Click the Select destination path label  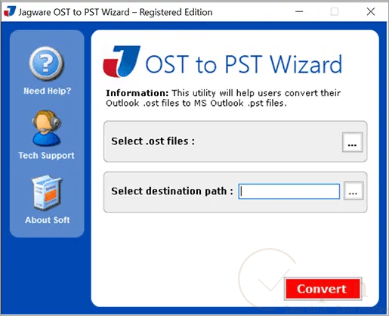[x=172, y=191]
